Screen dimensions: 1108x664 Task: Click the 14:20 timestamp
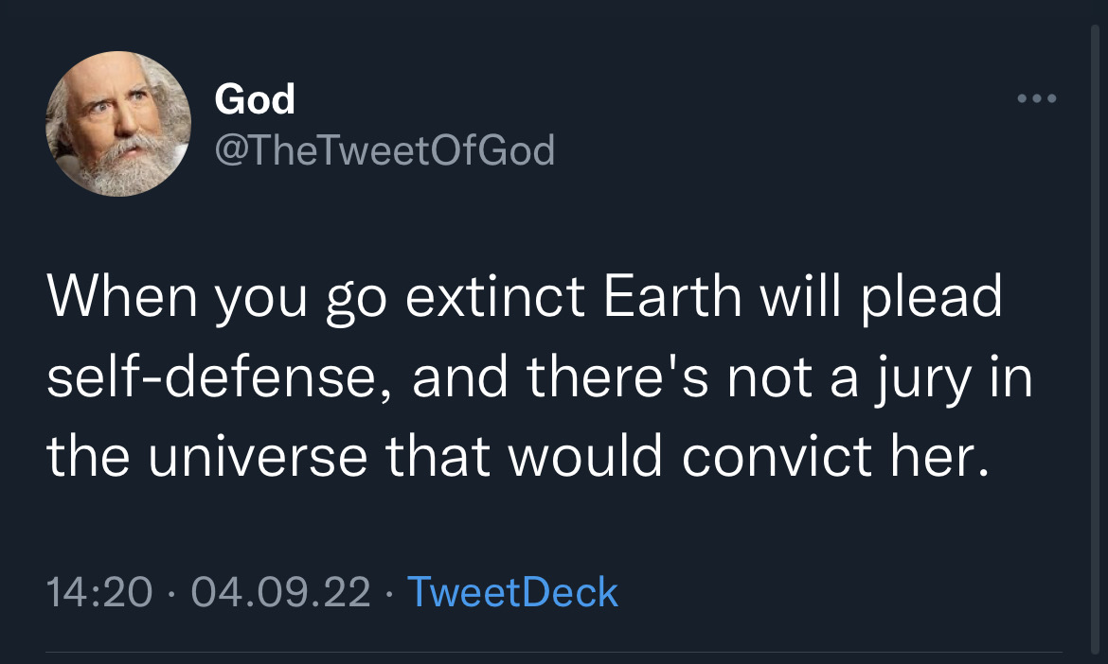pyautogui.click(x=98, y=591)
